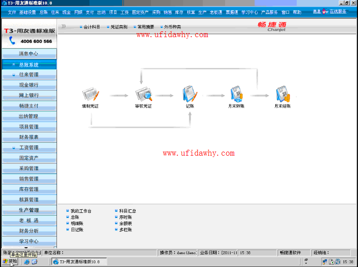This screenshot has height=267, width=358.
Task: Open the 明细账 report link
Action: (77, 224)
